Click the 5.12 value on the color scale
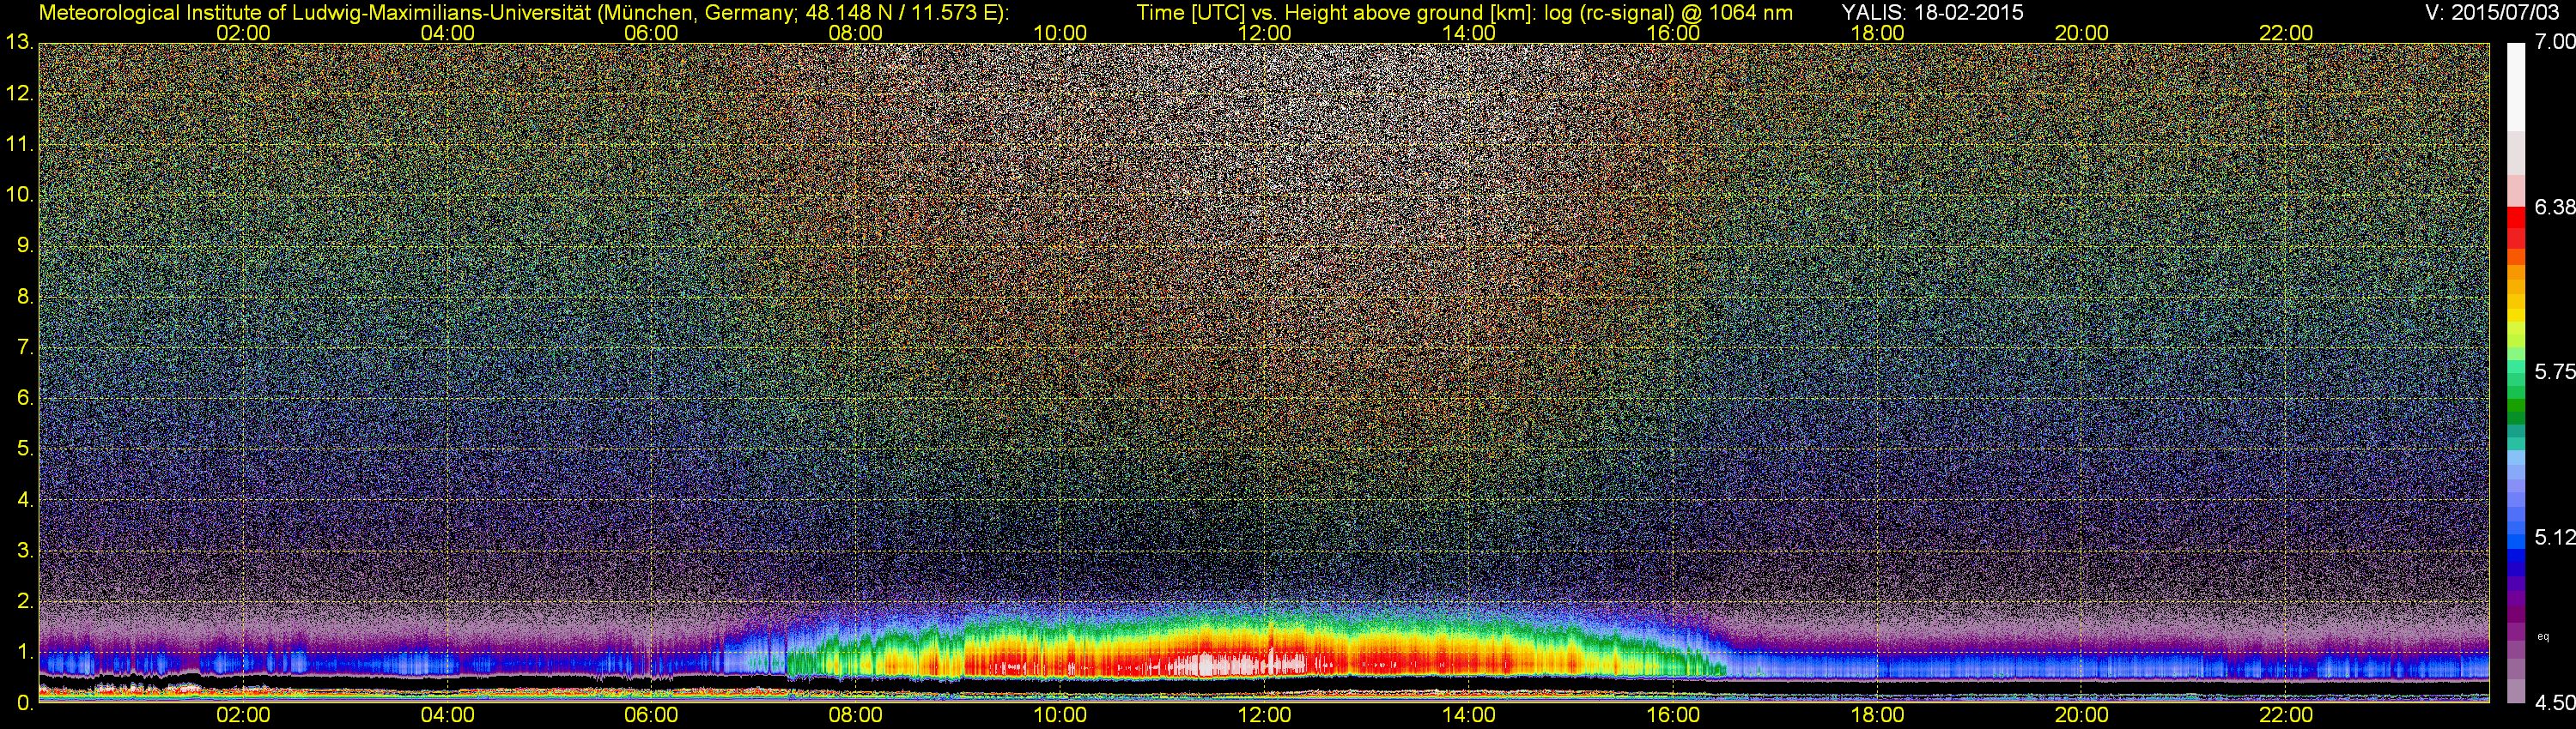Screen dimensions: 2576x729 [2554, 537]
